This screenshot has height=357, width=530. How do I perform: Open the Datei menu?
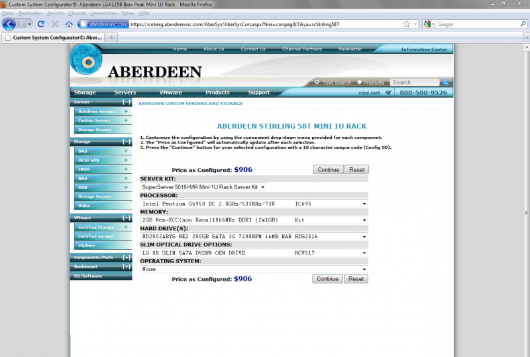(x=8, y=13)
